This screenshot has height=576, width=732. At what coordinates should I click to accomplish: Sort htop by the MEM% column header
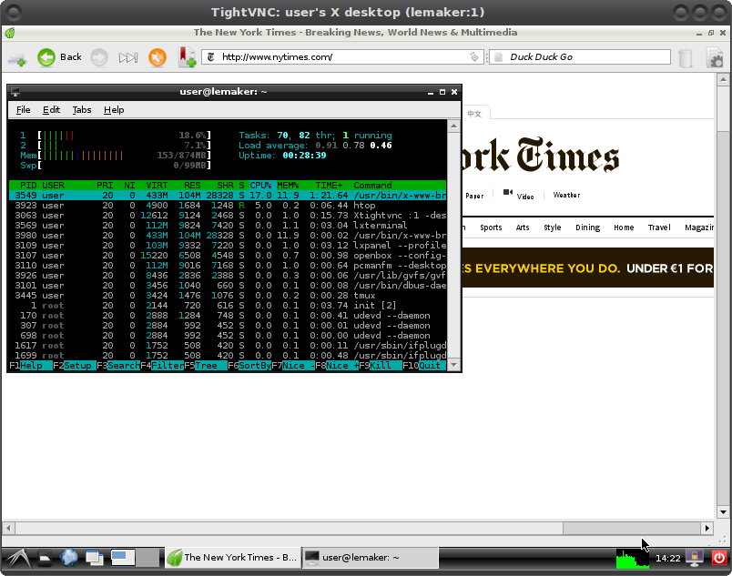coord(288,185)
